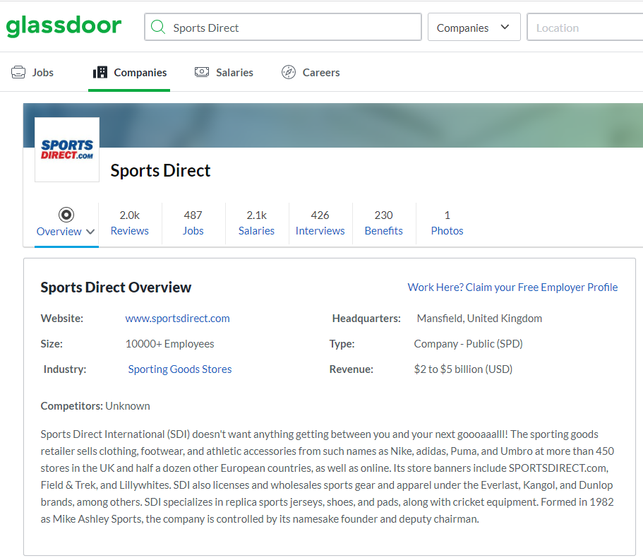
Task: Open the Jobs navigation tab
Action: pyautogui.click(x=32, y=73)
